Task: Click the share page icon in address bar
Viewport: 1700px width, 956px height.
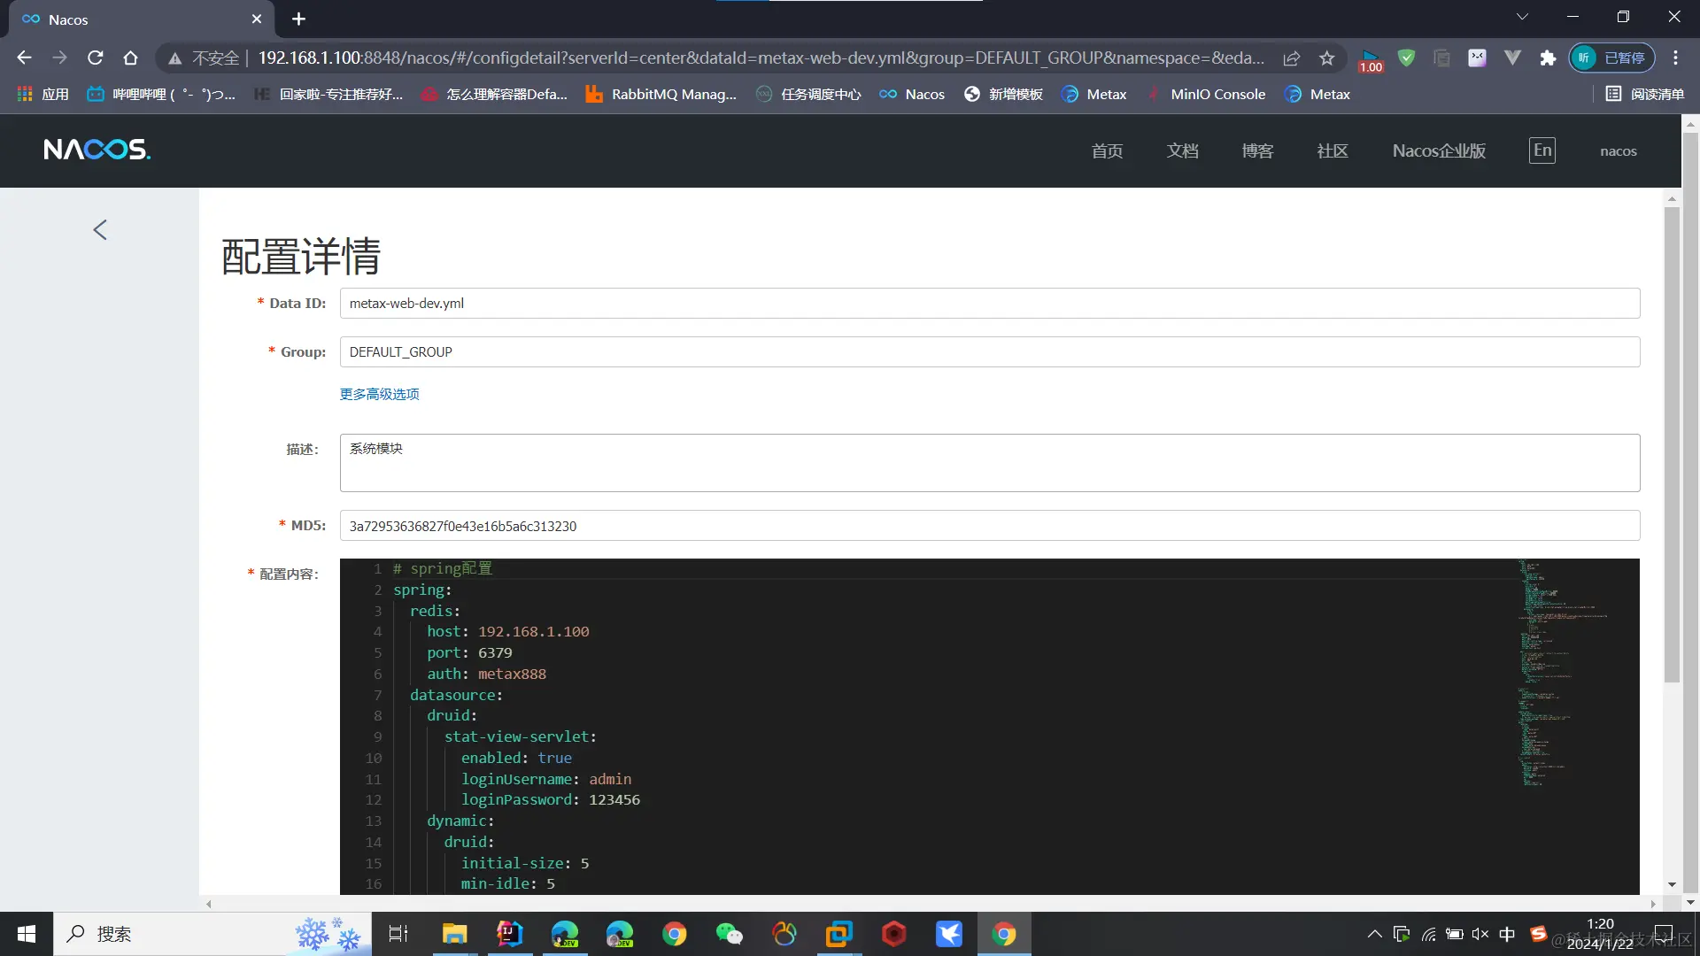Action: [x=1291, y=58]
